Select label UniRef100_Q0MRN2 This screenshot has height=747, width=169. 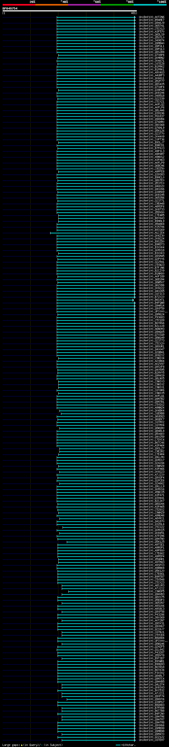point(151,58)
